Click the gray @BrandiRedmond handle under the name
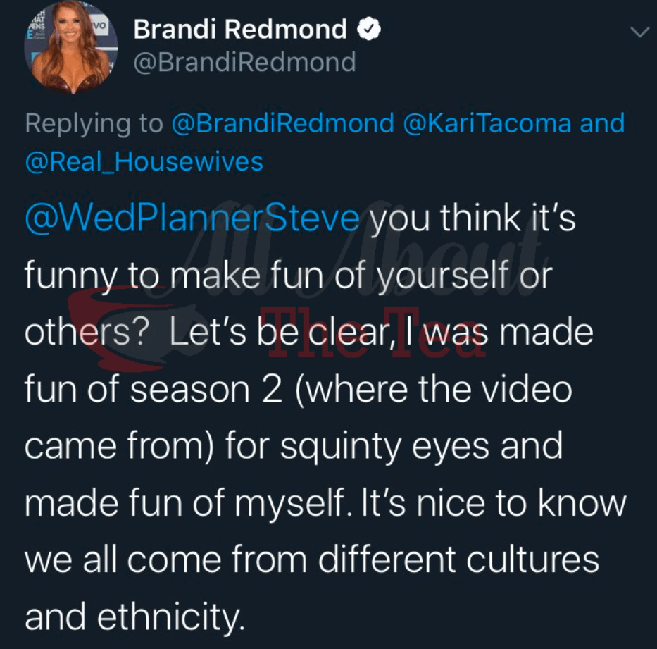 [244, 63]
